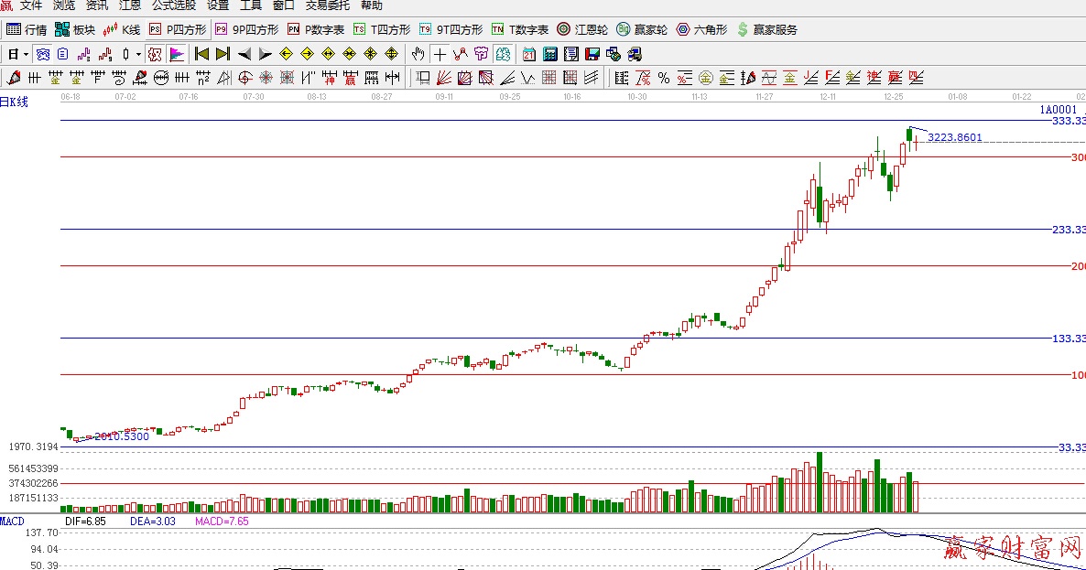The height and width of the screenshot is (570, 1086).
Task: Click the 行情 market quotes button
Action: [x=27, y=29]
